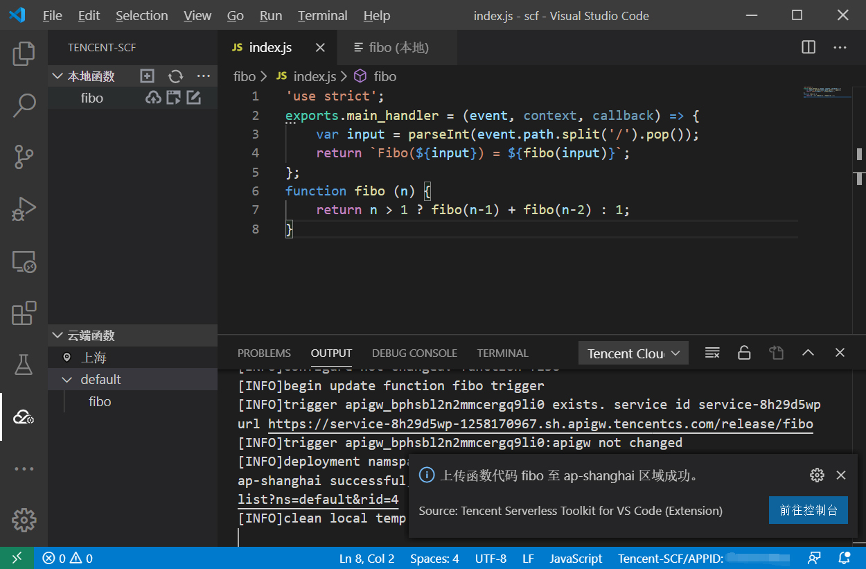Click the editor vertical scrollbar

[x=859, y=155]
